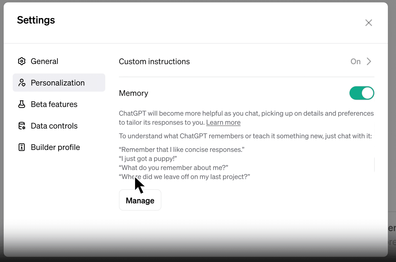Select the Personalization tab label
This screenshot has width=396, height=262.
(58, 83)
